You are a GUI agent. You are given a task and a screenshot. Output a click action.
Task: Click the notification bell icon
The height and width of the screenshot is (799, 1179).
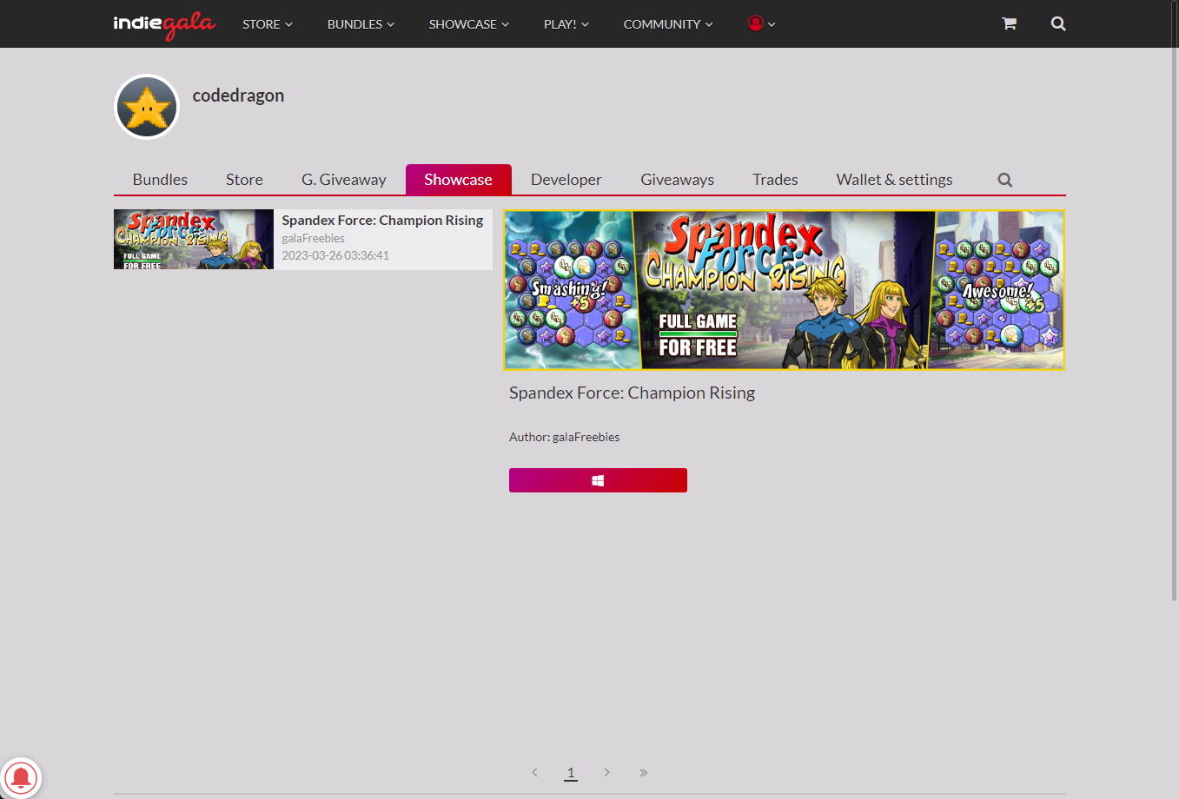[20, 777]
